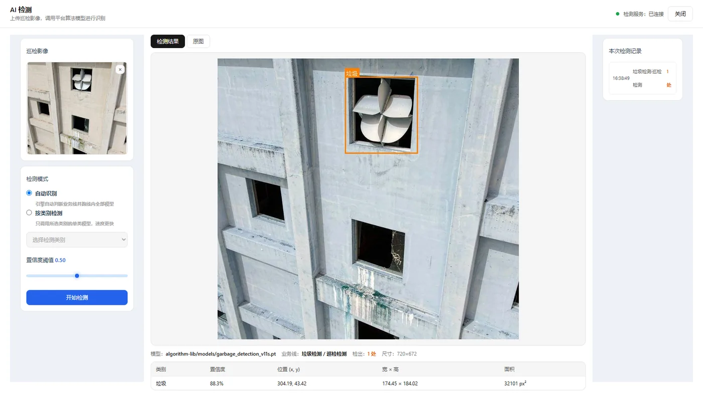Click the AI 检测 page title
The width and height of the screenshot is (703, 397).
tap(21, 10)
